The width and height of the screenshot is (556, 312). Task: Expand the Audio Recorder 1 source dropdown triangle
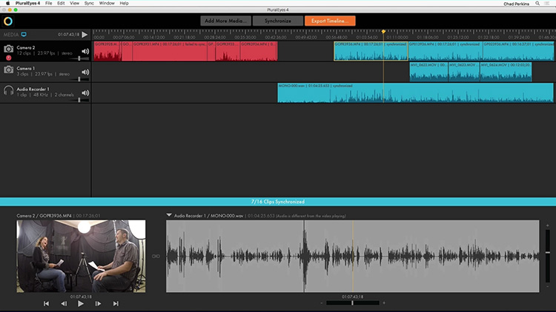click(x=169, y=215)
